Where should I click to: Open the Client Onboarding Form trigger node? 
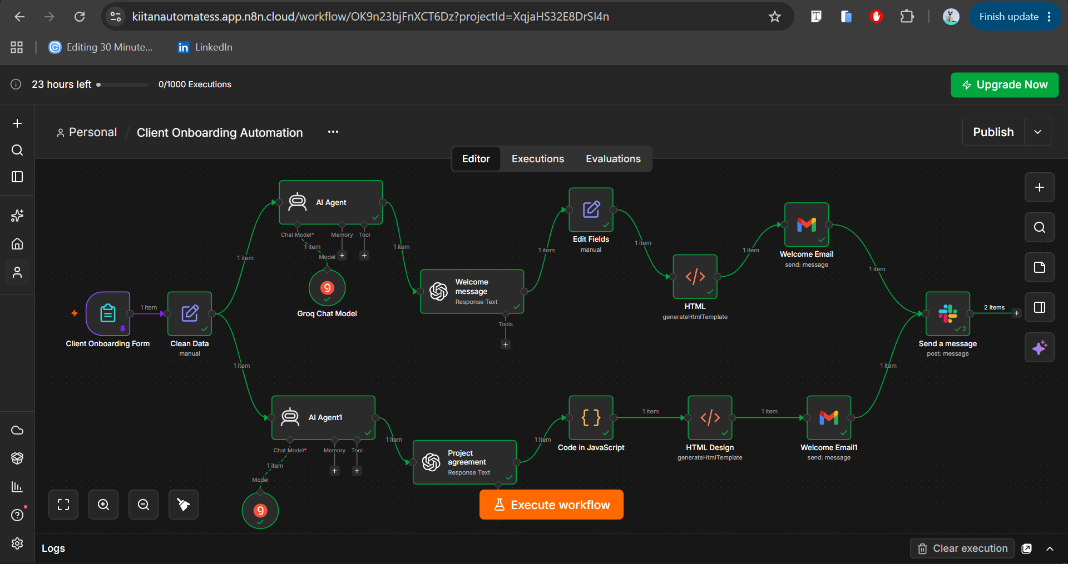pos(108,313)
